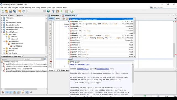Switch to the index.html editor tab
This screenshot has height=100, width=177.
[55, 16]
